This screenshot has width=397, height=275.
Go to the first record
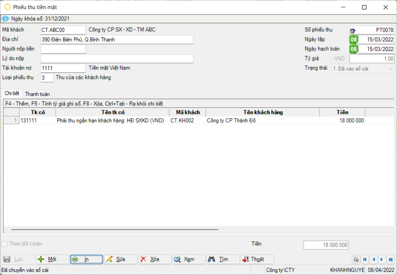click(365, 259)
